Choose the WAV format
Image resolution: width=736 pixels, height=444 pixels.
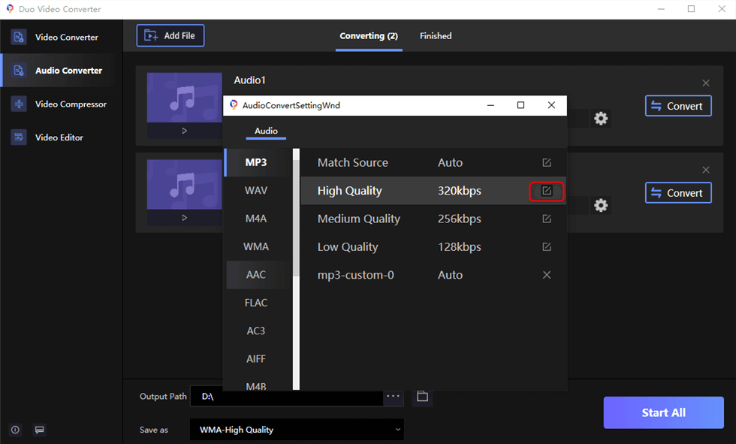click(x=258, y=191)
